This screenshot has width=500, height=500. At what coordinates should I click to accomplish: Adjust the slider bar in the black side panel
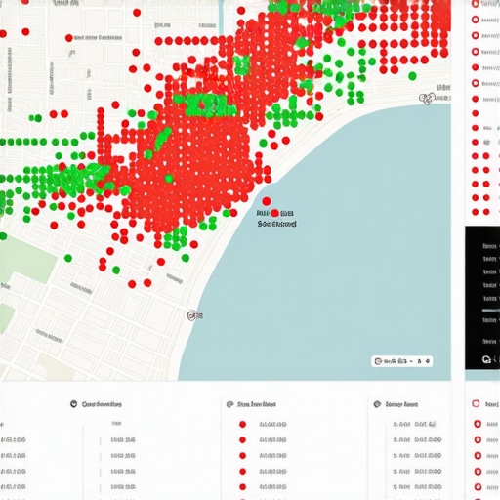click(490, 311)
